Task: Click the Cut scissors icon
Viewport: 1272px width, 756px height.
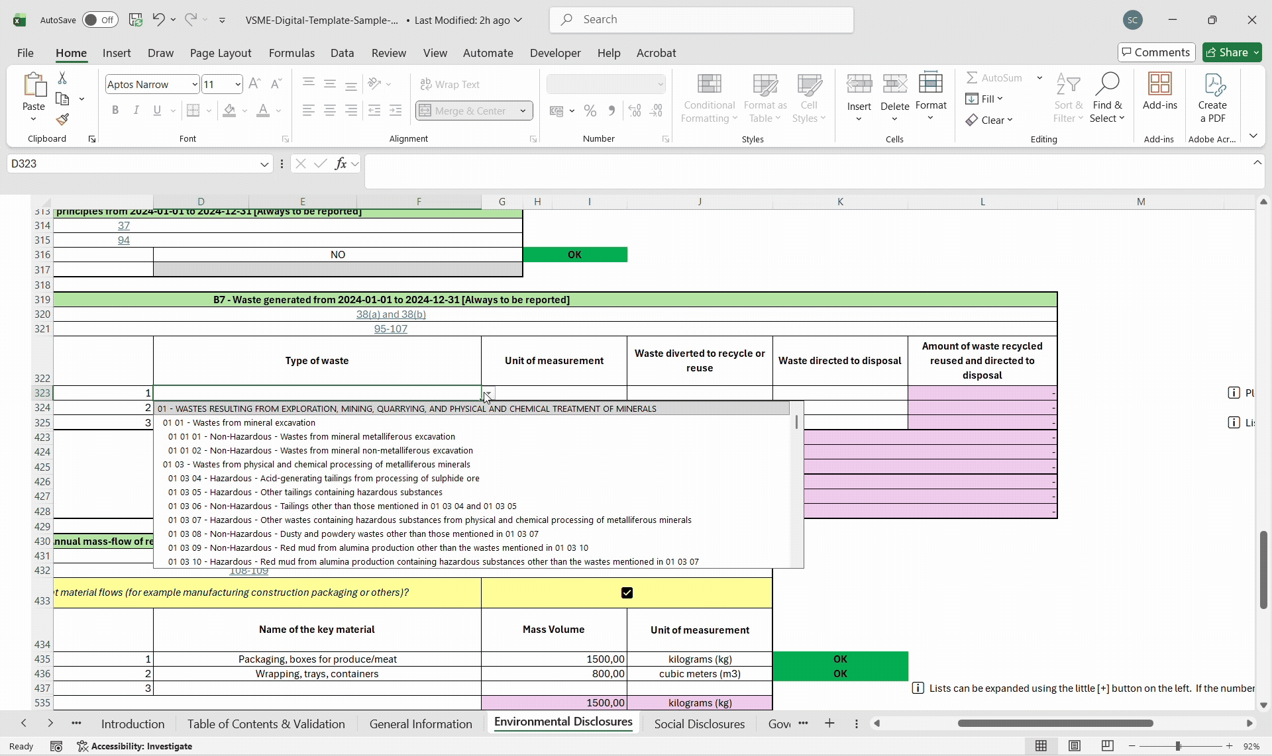Action: (62, 78)
